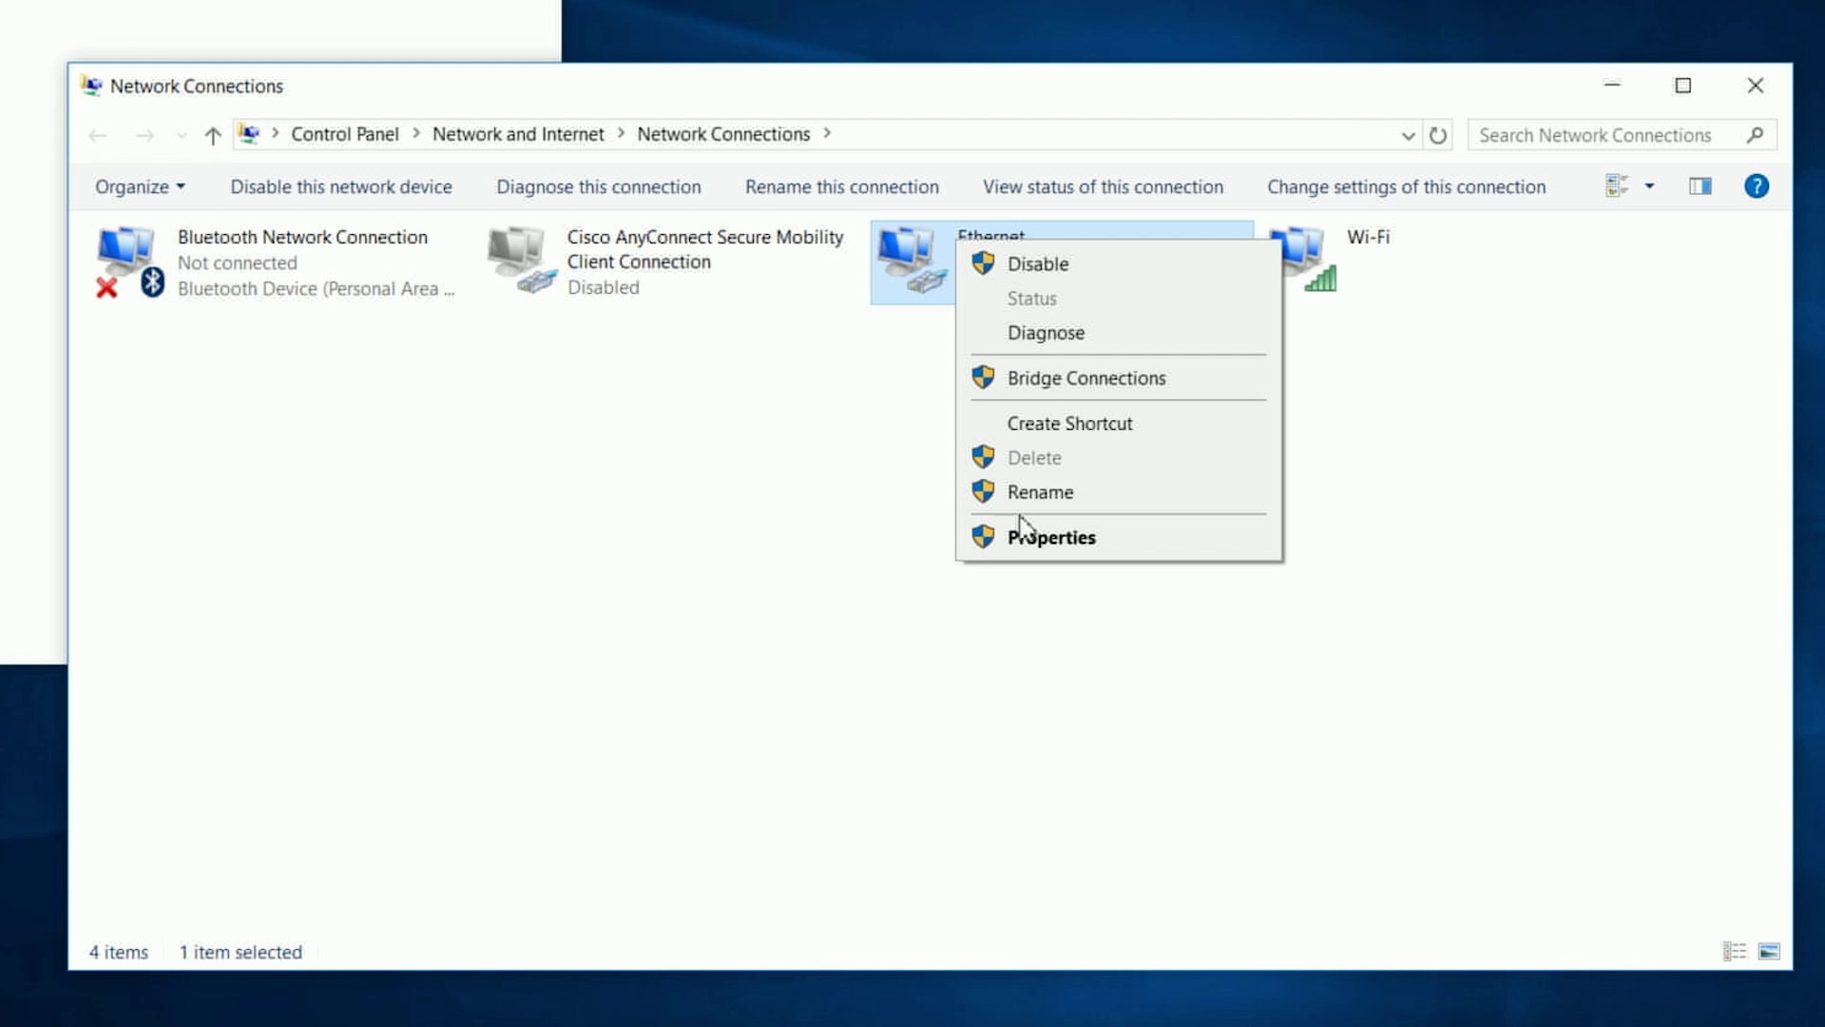The height and width of the screenshot is (1027, 1825).
Task: Select Disable from the context menu
Action: click(x=1037, y=264)
